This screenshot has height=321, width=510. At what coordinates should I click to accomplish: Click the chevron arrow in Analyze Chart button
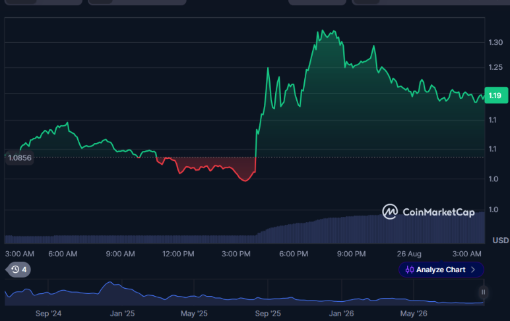(x=473, y=270)
